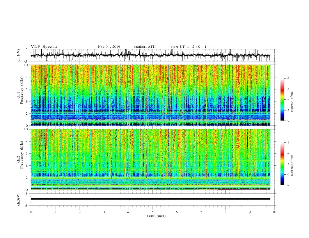This screenshot has width=309, height=238.
Task: Click the "6" kHz tick on the ch.2 frequency axis
Action: click(28, 153)
